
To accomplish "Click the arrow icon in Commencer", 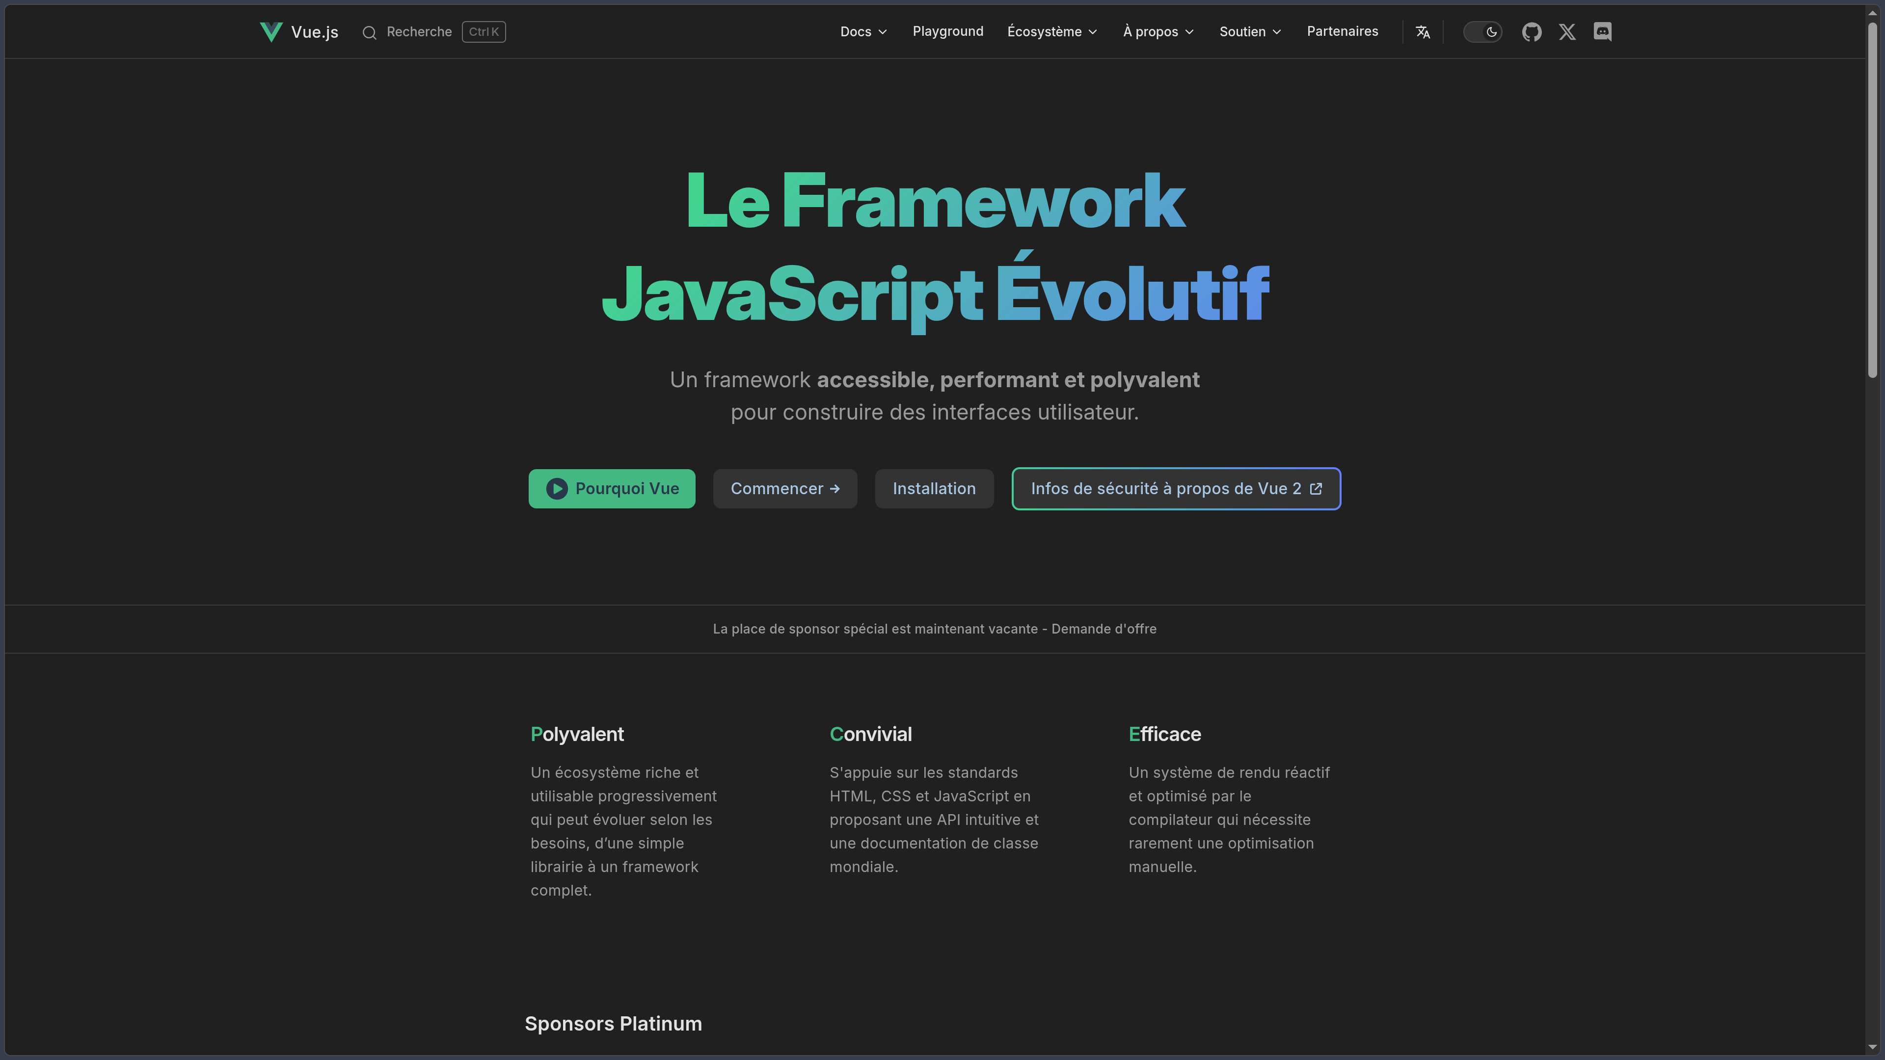I will click(835, 489).
